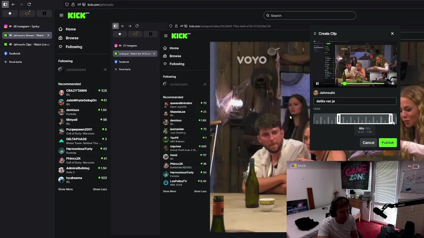Click orange pinned tab icon in outer browser

tap(27, 14)
